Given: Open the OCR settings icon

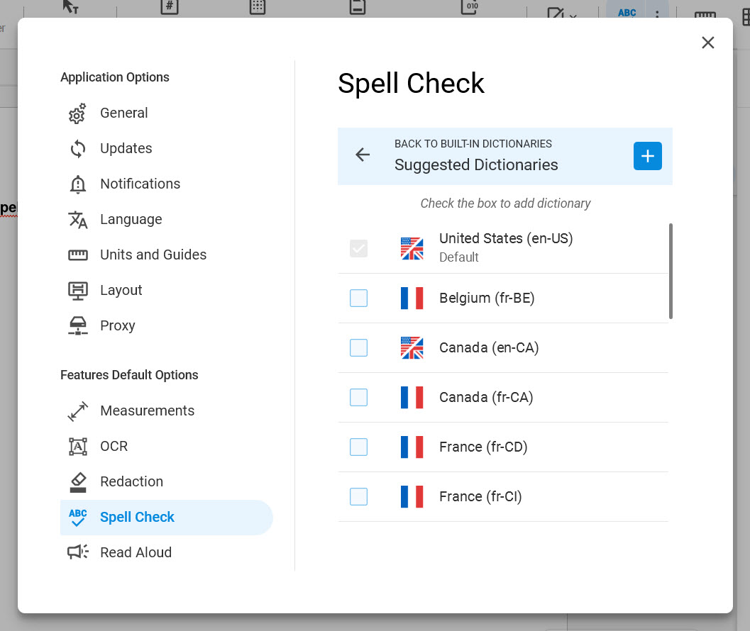Looking at the screenshot, I should click(77, 447).
